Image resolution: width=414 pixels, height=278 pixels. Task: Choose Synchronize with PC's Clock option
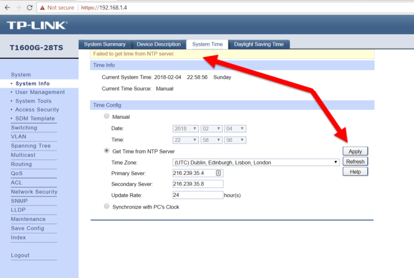106,206
